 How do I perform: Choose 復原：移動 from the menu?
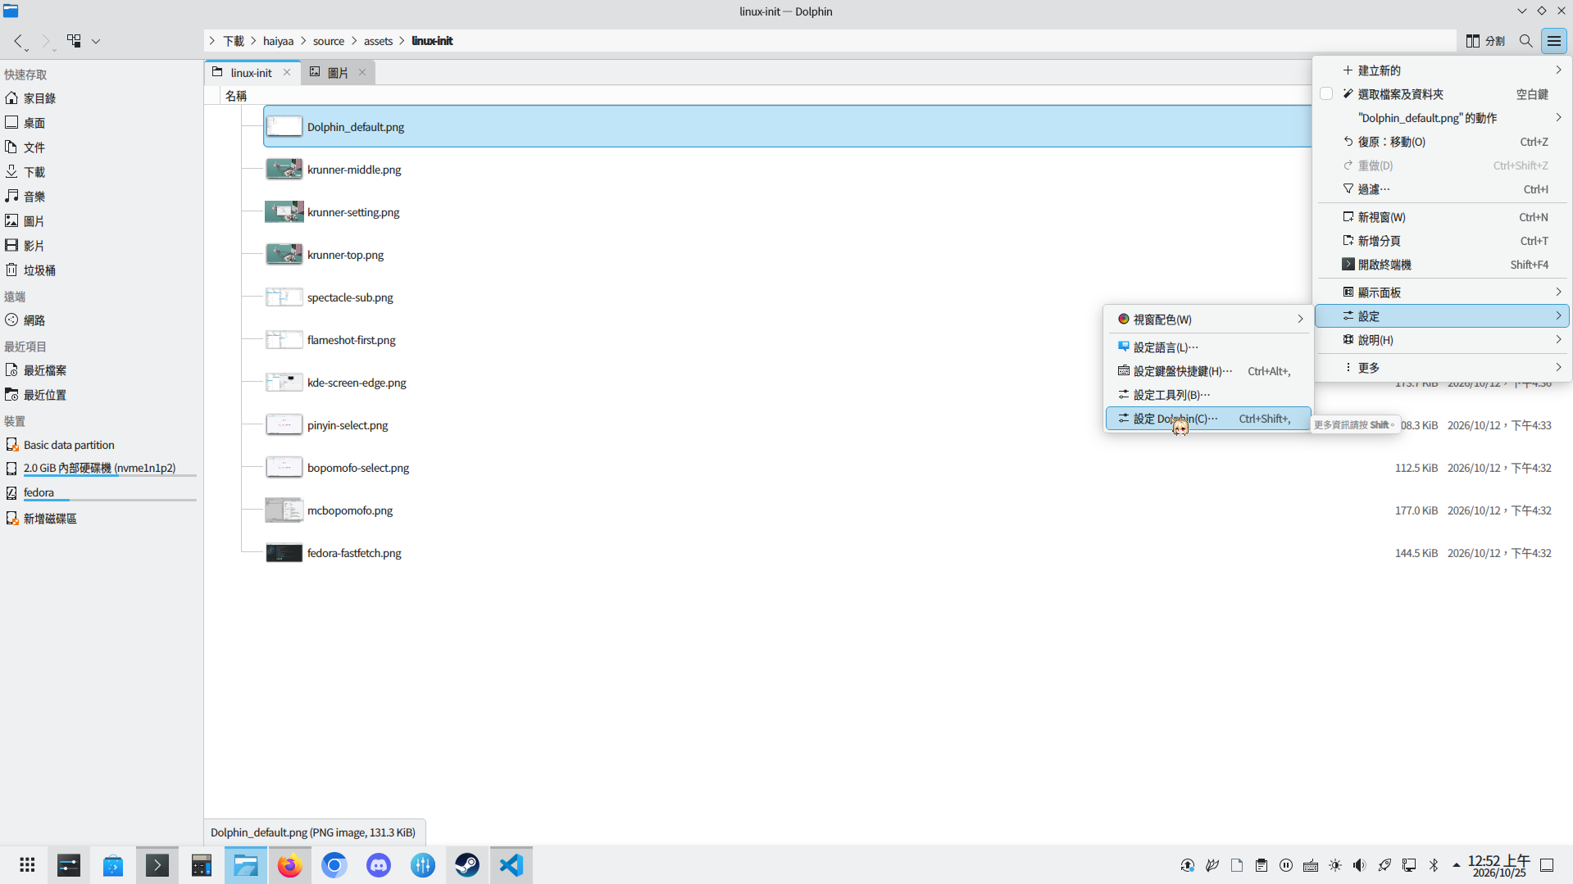(x=1442, y=142)
